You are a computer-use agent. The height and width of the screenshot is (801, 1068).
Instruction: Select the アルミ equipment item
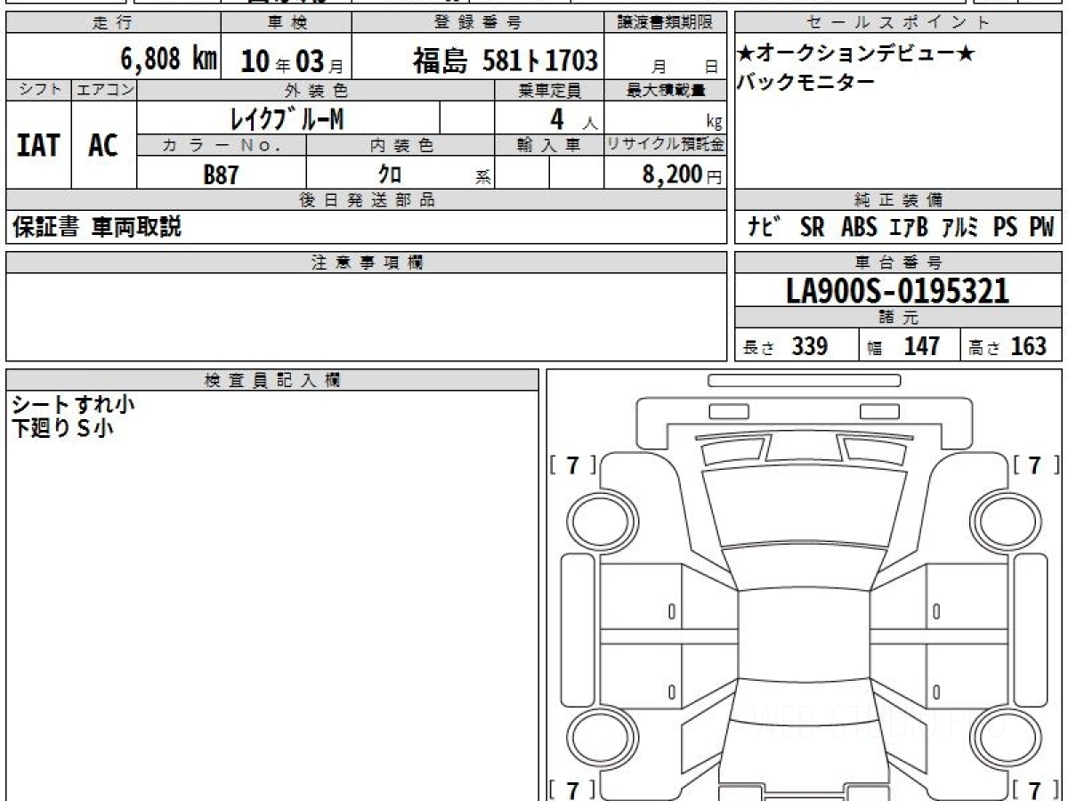[959, 228]
